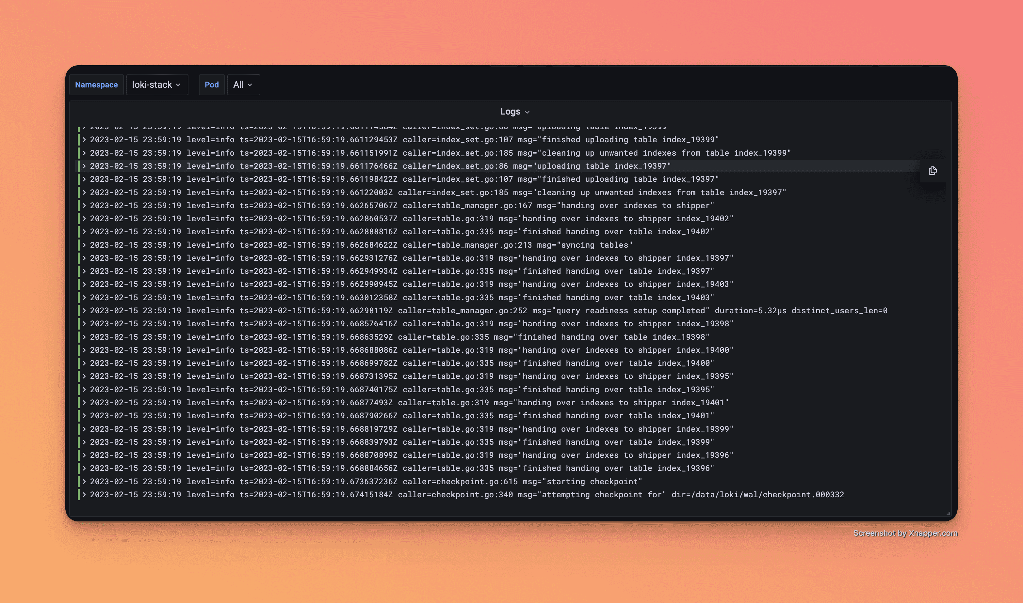
Task: Expand the 'attempting checkpoint for' log row
Action: tap(84, 495)
